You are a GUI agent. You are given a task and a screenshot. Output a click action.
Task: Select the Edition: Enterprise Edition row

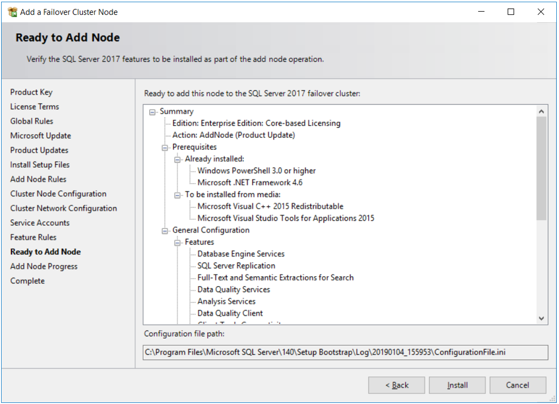(x=257, y=123)
